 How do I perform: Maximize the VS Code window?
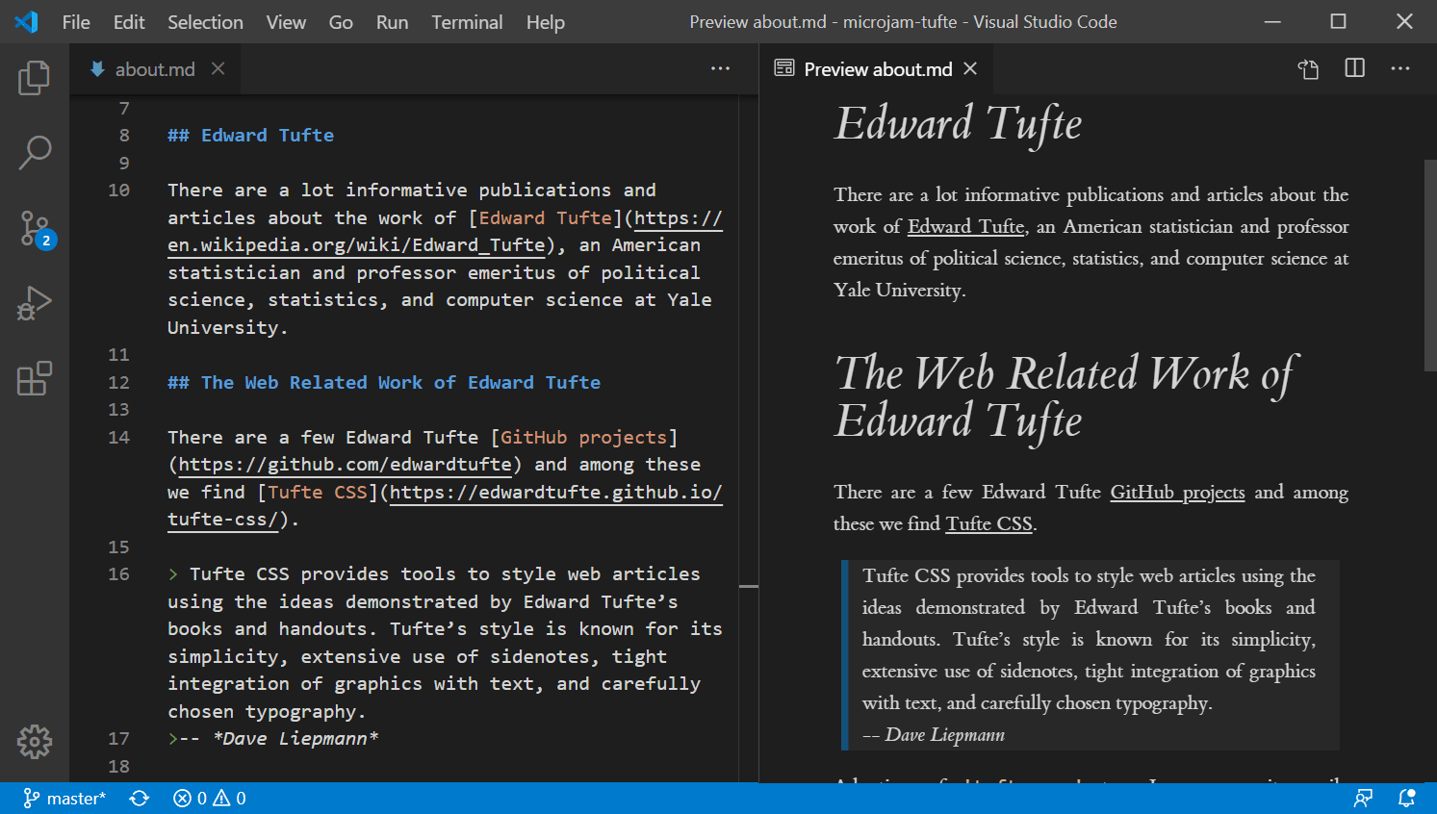(x=1338, y=21)
